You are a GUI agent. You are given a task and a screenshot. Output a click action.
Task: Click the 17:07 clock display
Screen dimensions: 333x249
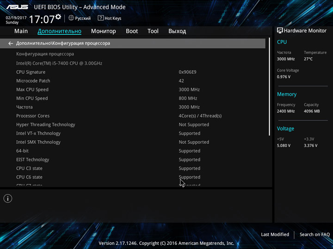pyautogui.click(x=42, y=19)
